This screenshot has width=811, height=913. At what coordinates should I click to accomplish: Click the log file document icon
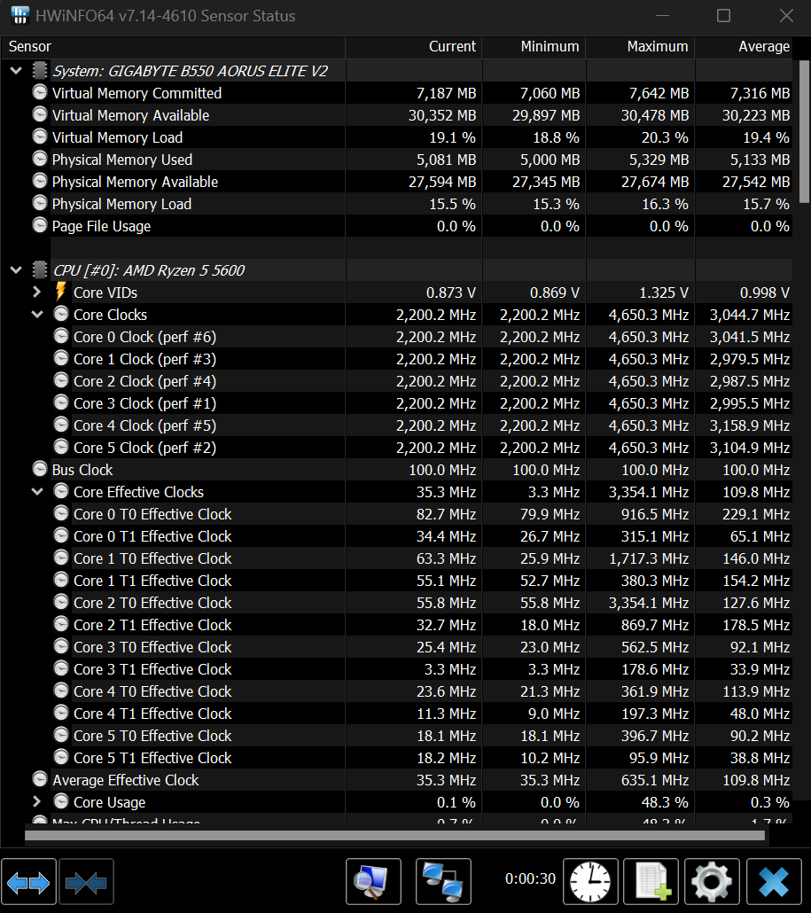(651, 882)
